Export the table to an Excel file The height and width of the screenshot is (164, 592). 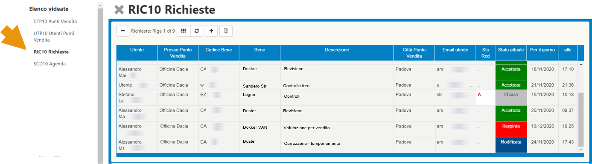click(x=226, y=31)
